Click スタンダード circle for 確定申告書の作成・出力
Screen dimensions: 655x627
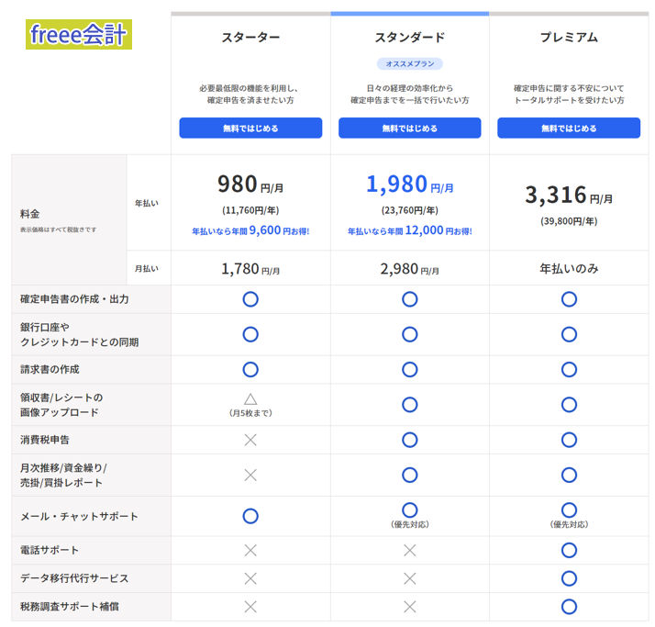pyautogui.click(x=410, y=299)
